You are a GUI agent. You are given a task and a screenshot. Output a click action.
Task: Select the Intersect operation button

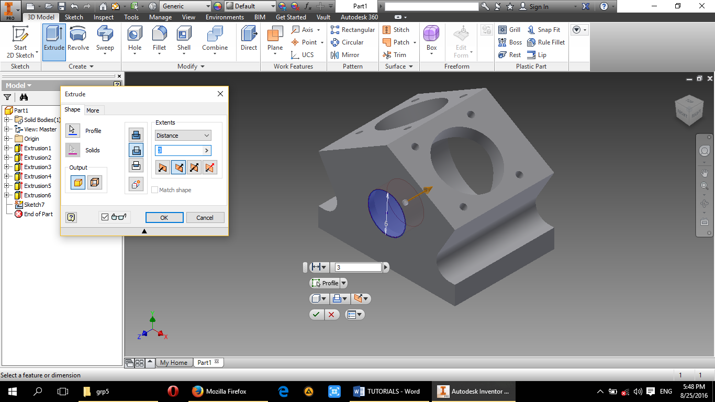click(136, 165)
